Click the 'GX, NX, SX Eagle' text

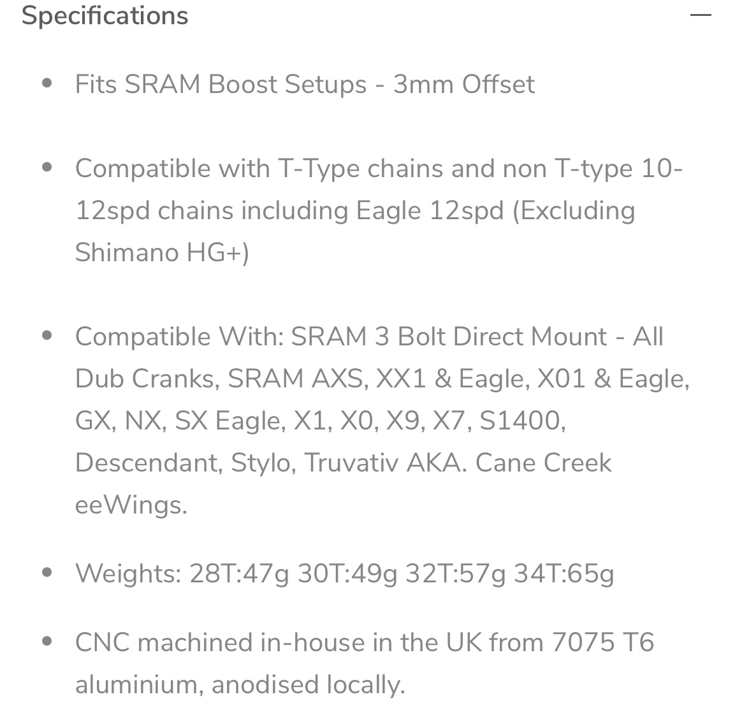[181, 421]
